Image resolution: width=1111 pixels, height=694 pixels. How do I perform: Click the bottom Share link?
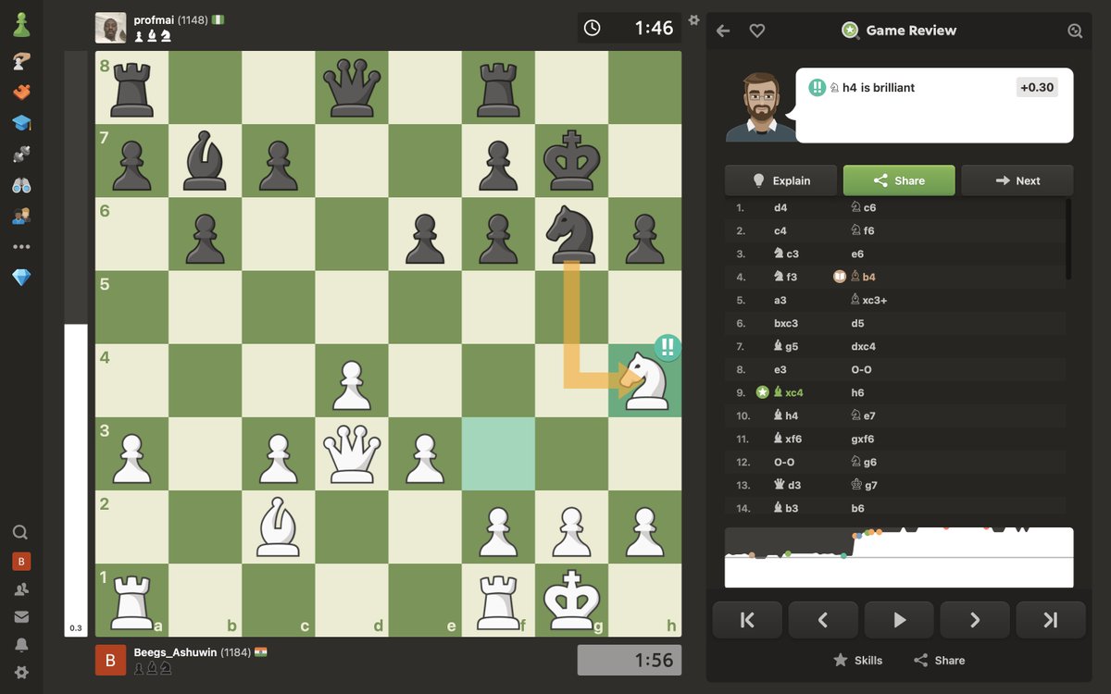tap(939, 660)
